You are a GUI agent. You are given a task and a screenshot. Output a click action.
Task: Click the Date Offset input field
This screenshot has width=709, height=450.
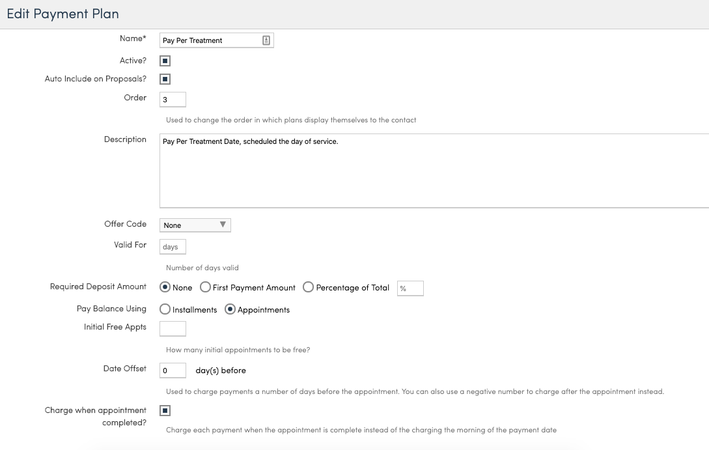click(173, 370)
